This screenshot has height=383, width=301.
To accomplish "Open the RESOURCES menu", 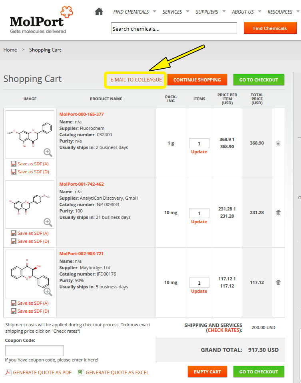I will click(280, 12).
